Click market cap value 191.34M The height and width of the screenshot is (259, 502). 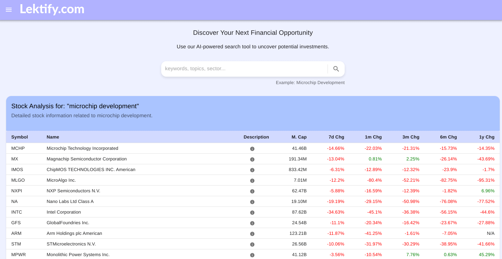click(x=298, y=159)
